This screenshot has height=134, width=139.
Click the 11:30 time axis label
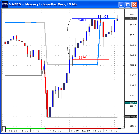pyautogui.click(x=75, y=131)
